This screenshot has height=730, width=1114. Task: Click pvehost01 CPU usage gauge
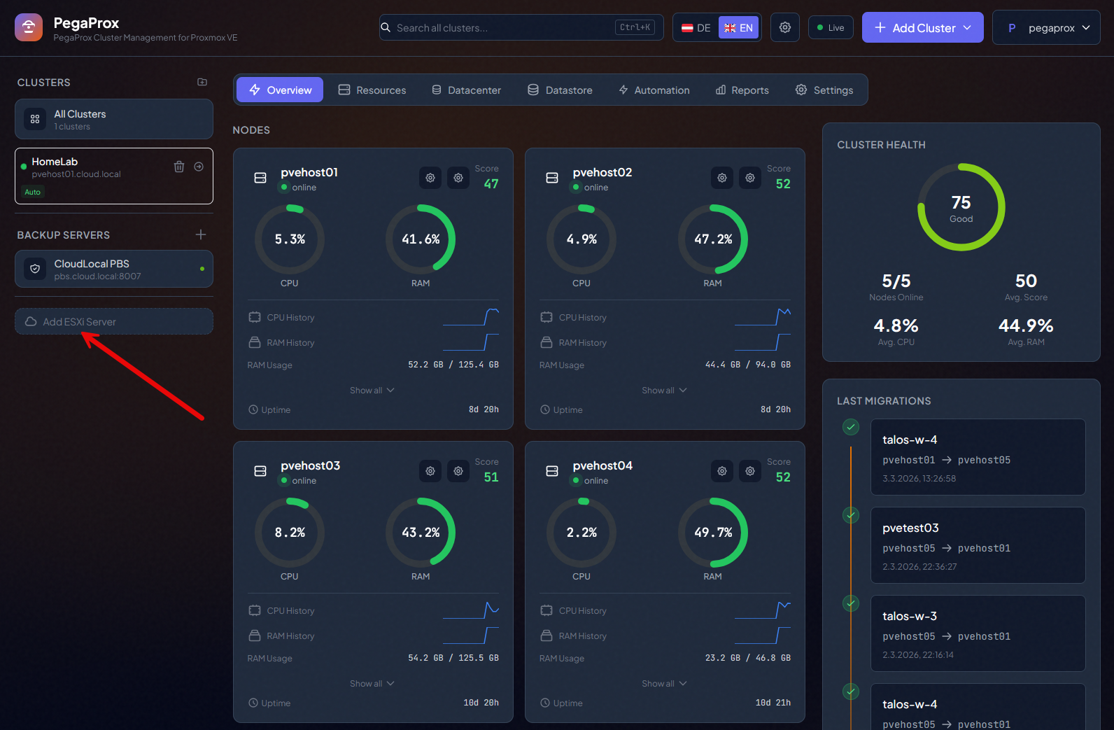(290, 239)
